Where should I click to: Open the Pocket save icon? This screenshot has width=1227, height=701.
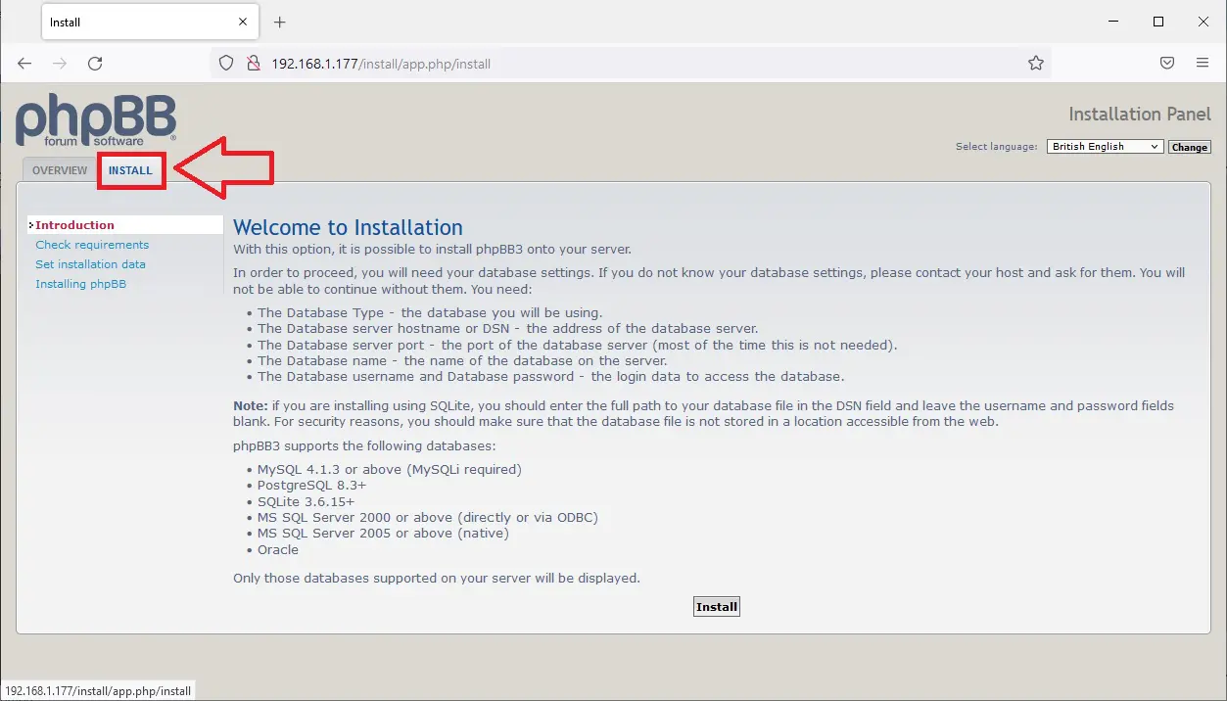[1167, 63]
